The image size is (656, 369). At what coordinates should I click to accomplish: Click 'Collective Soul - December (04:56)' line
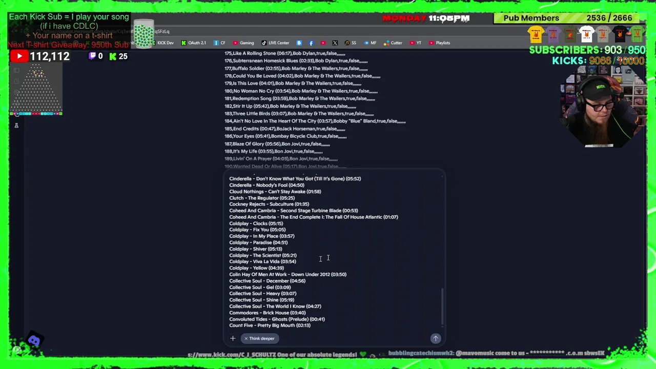click(x=267, y=281)
